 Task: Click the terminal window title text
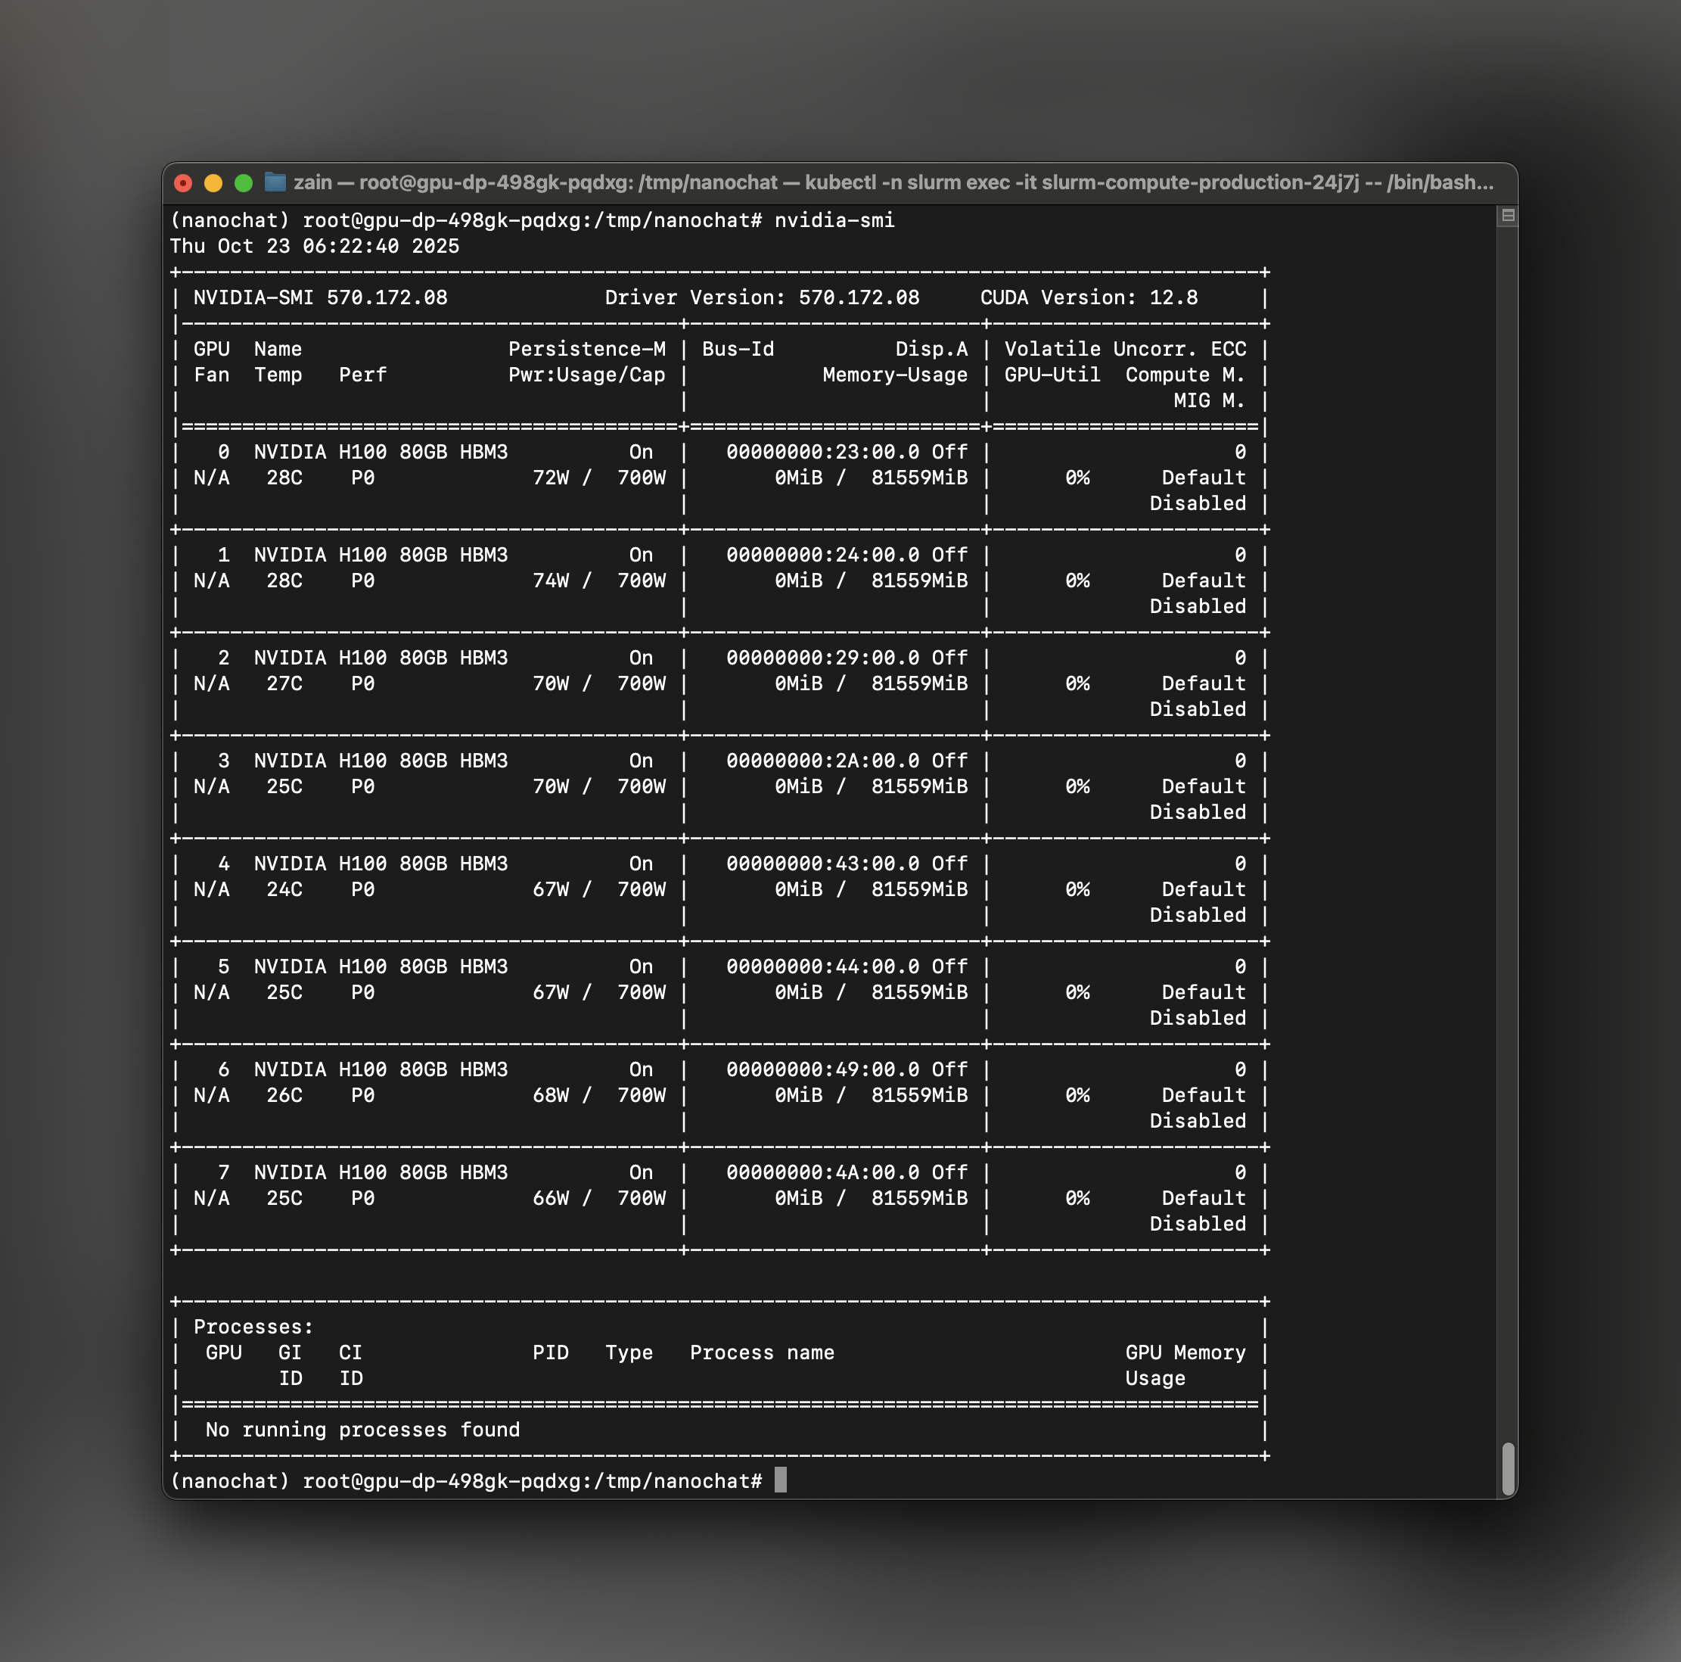pos(893,183)
